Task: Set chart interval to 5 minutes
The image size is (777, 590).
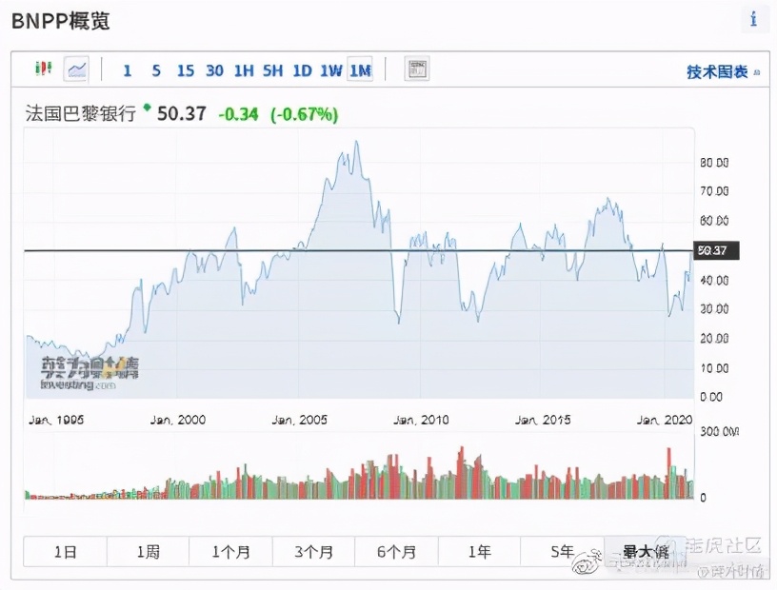Action: click(x=156, y=70)
